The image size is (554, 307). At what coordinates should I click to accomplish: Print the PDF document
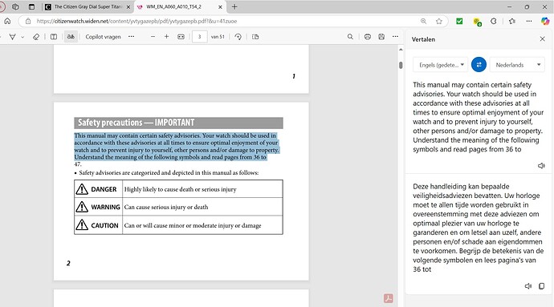pyautogui.click(x=368, y=37)
